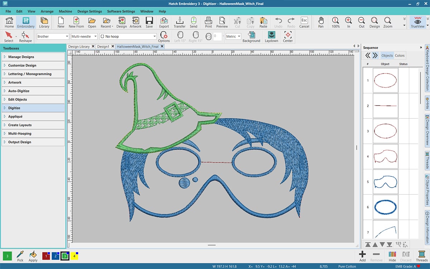This screenshot has height=269, width=430.
Task: Switch Sequence panel to Colors view
Action: pyautogui.click(x=400, y=56)
